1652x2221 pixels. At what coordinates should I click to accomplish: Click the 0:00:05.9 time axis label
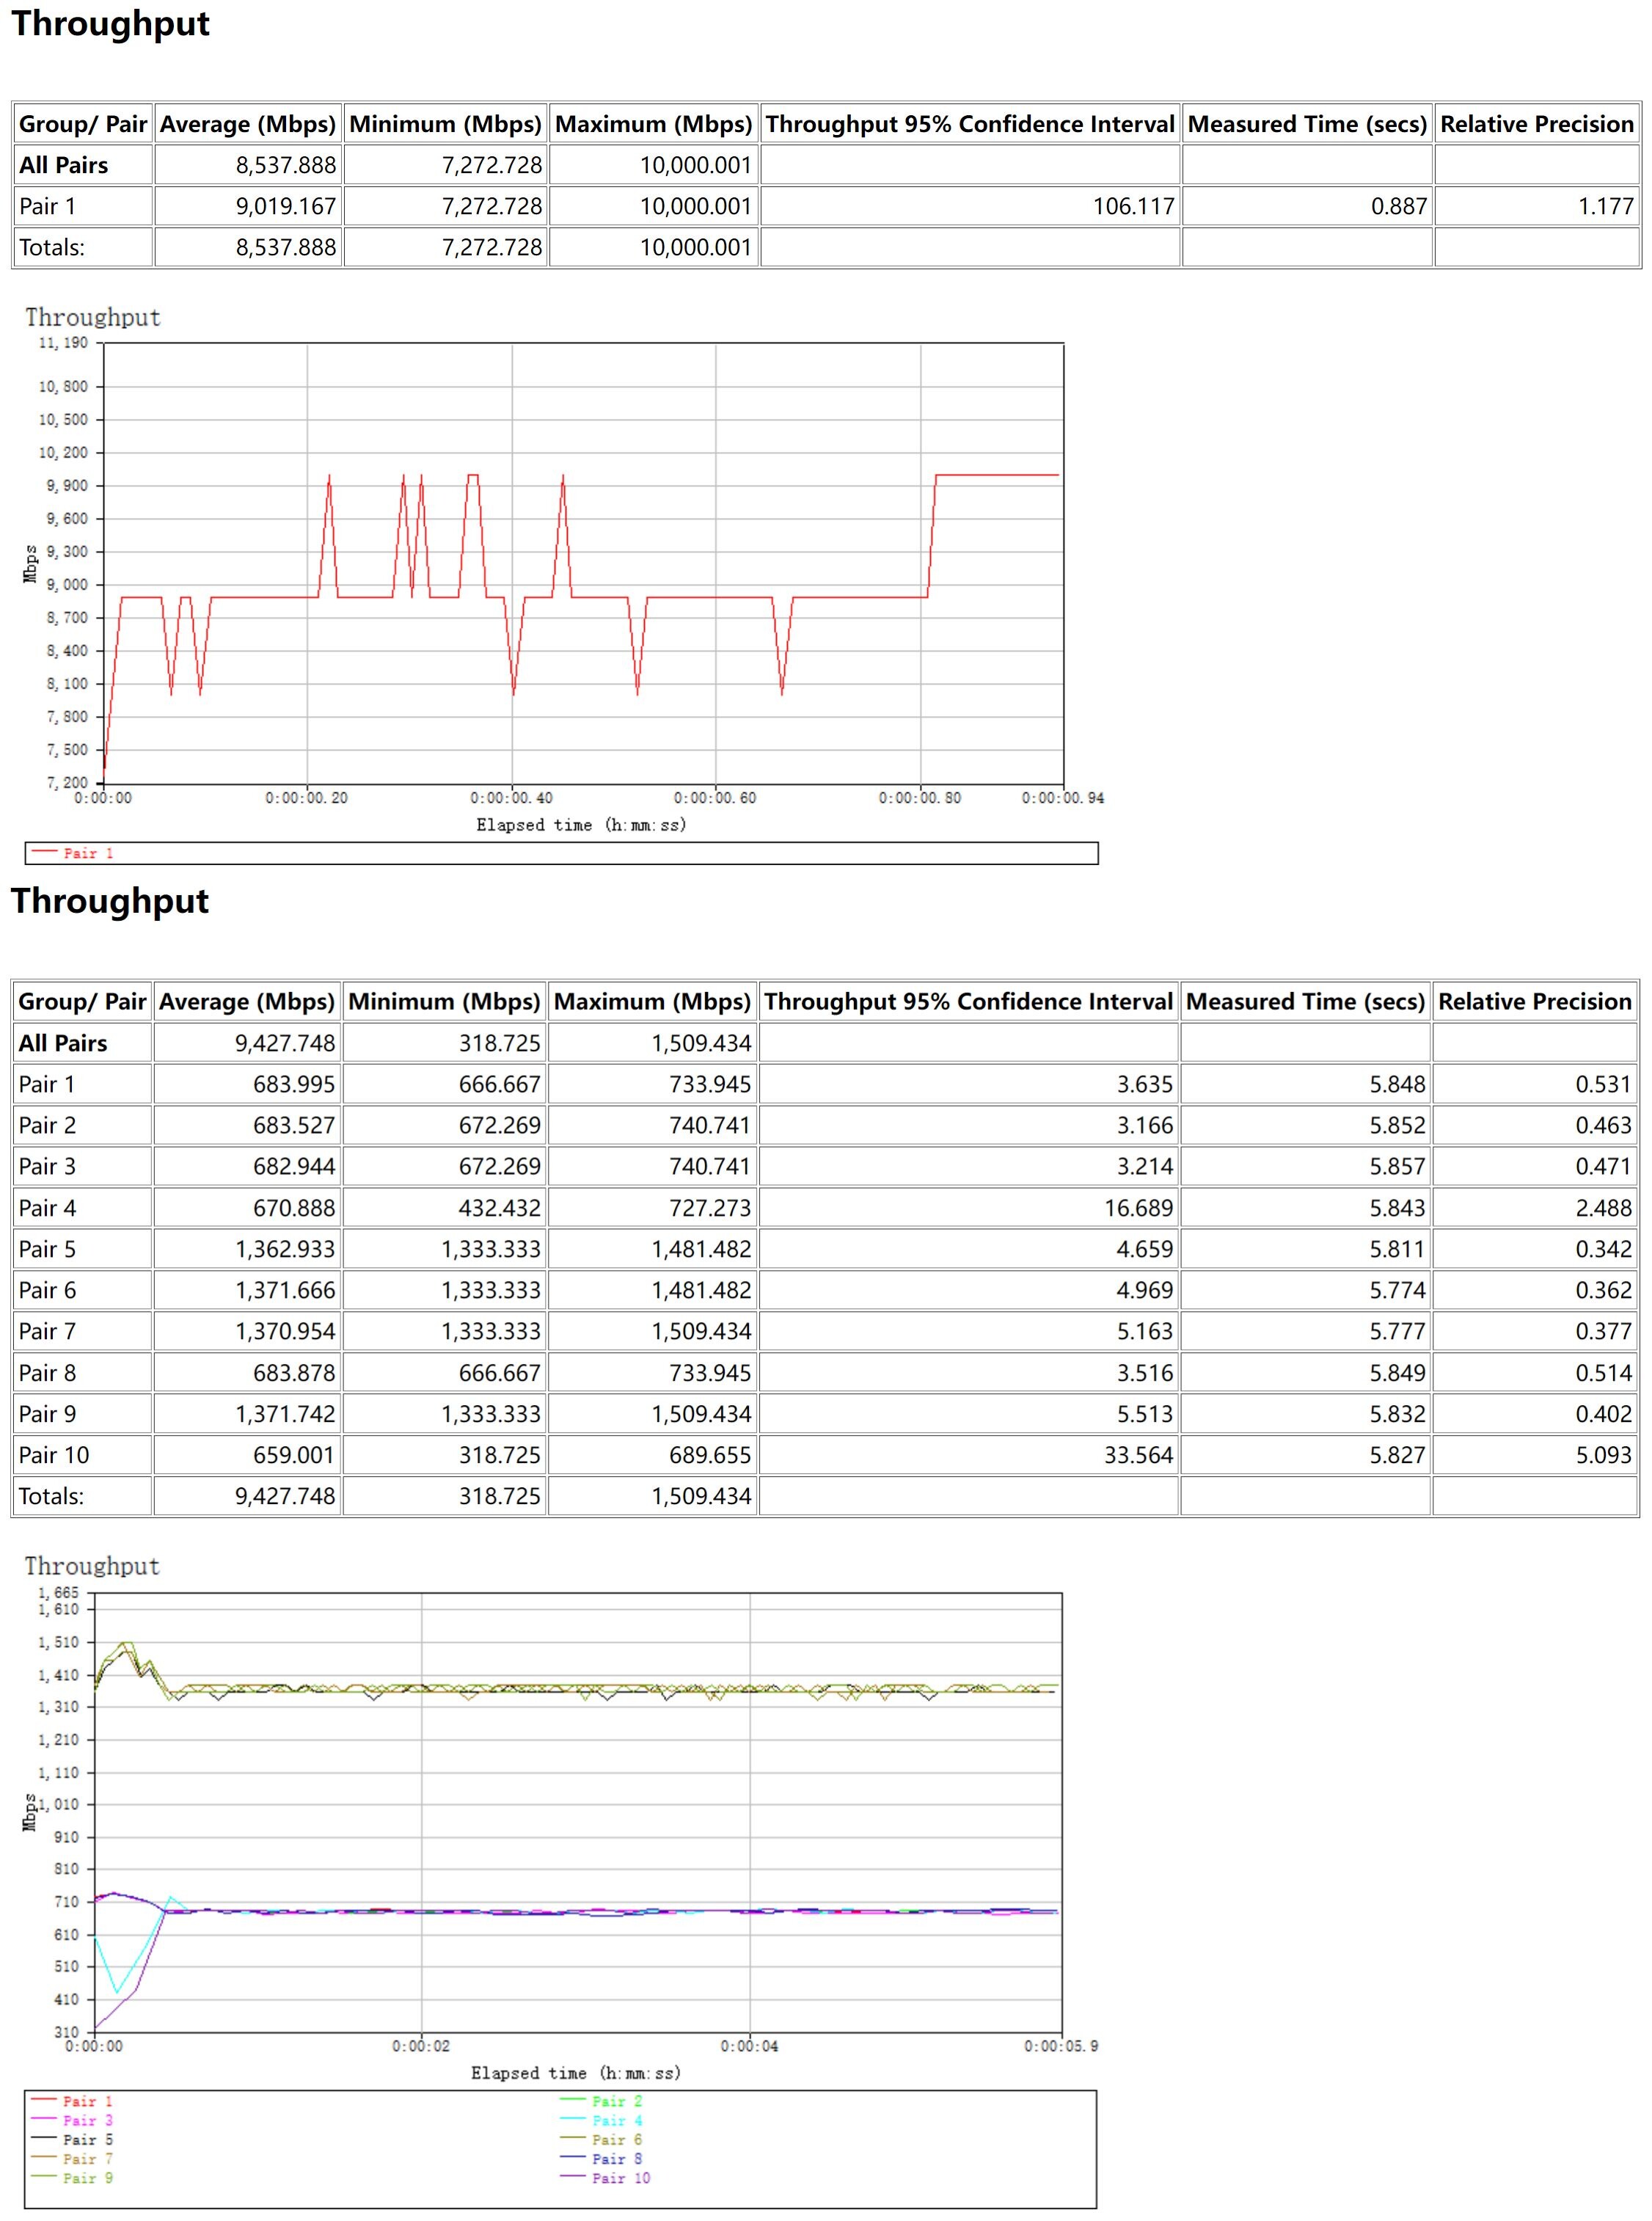click(1060, 2046)
